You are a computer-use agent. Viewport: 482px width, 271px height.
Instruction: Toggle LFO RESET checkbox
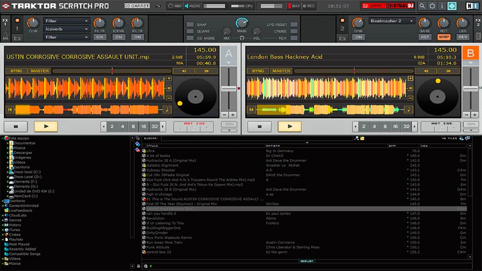[x=294, y=25]
